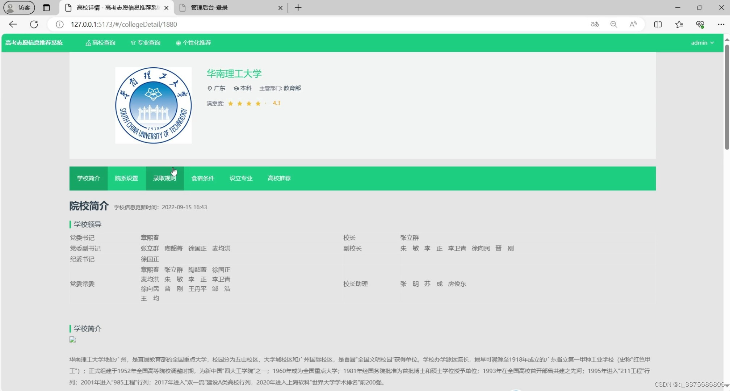Open the browser settings menu

(x=721, y=24)
